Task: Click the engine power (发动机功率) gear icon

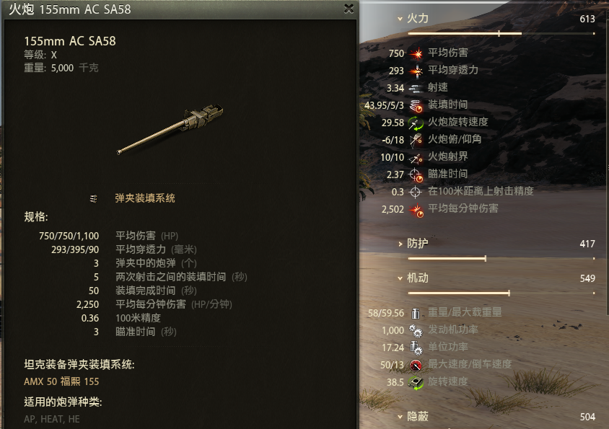Action: click(x=416, y=330)
